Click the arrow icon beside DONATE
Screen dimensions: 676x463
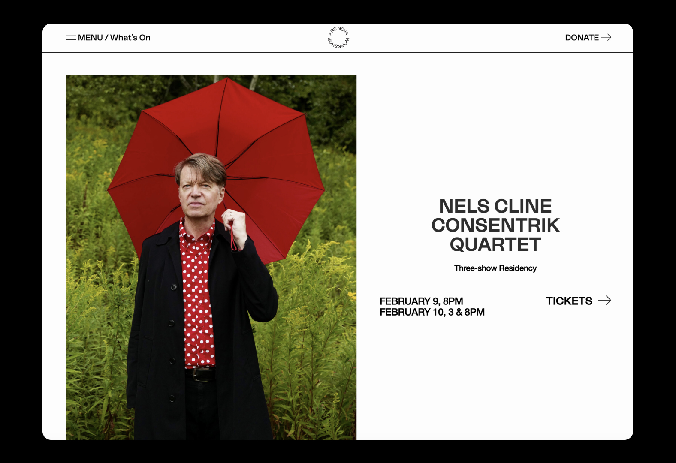pyautogui.click(x=606, y=37)
